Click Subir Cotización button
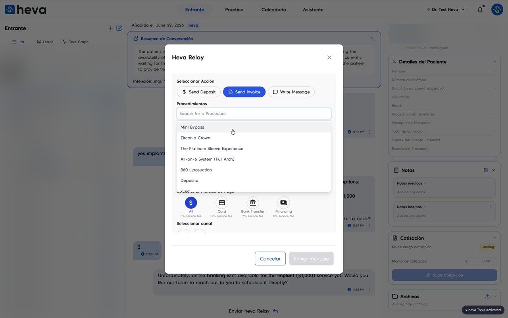The image size is (508, 318). point(444,275)
